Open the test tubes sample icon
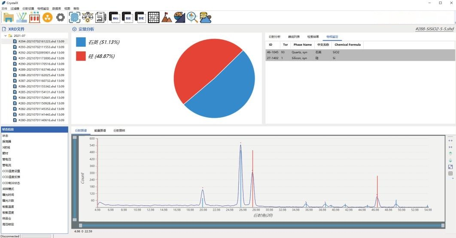Image resolution: width=456 pixels, height=238 pixels. pyautogui.click(x=35, y=17)
